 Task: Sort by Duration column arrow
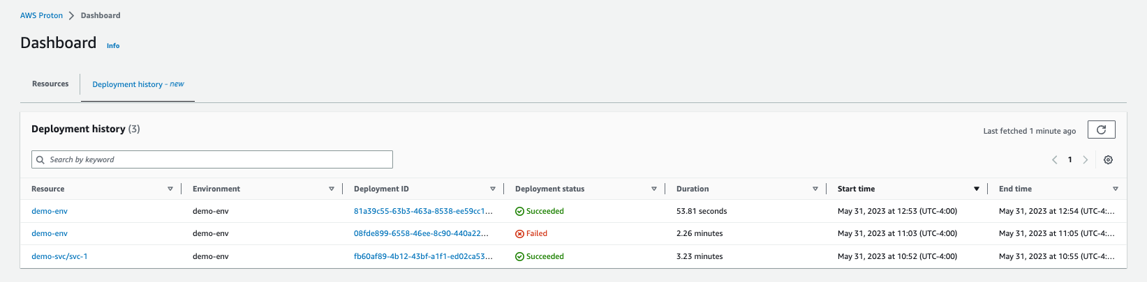pos(815,189)
